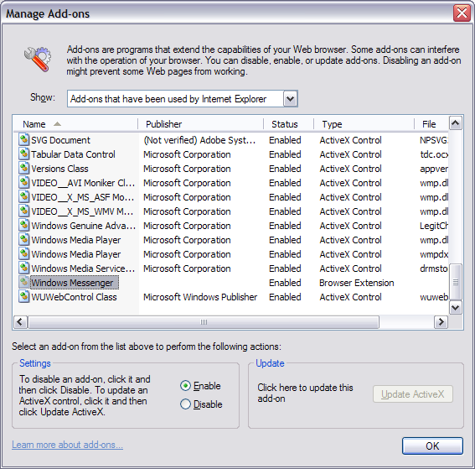The height and width of the screenshot is (469, 475).
Task: Select the Disable radio button
Action: [185, 404]
